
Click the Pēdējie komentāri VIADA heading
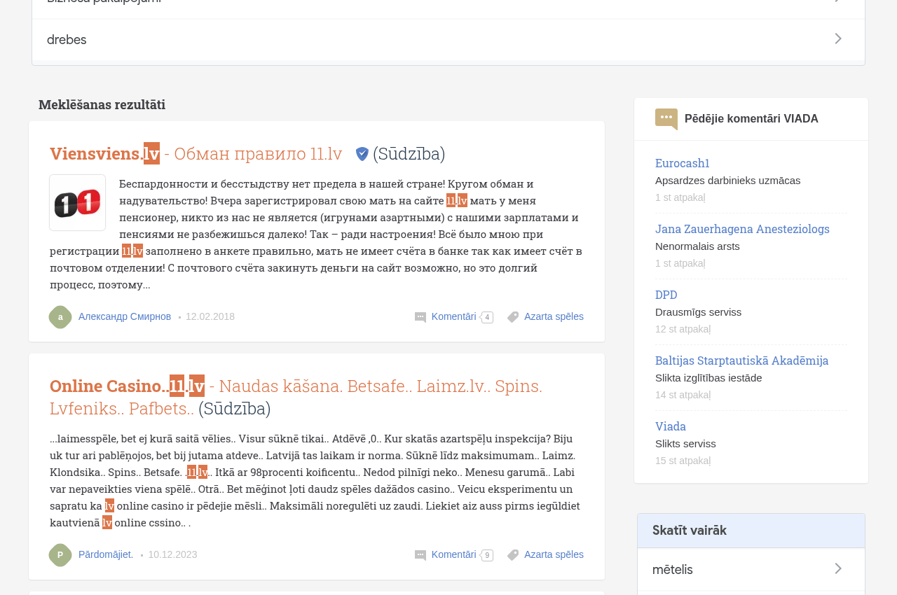[751, 119]
